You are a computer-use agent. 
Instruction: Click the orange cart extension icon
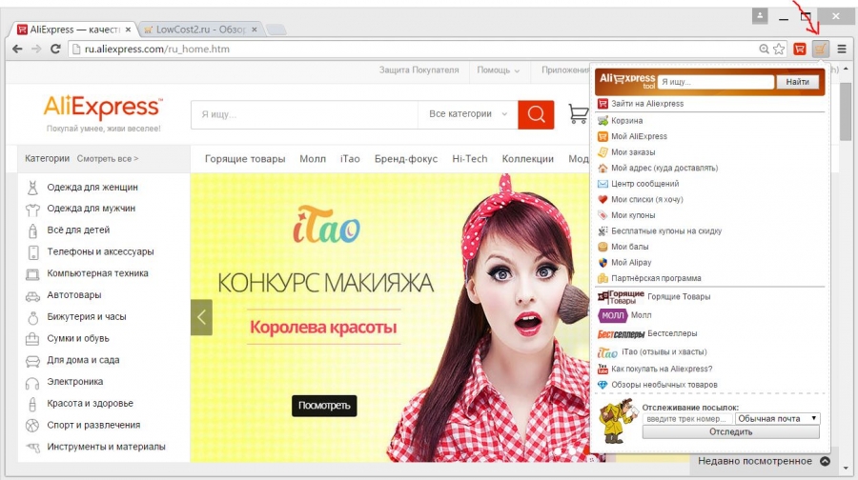[820, 50]
